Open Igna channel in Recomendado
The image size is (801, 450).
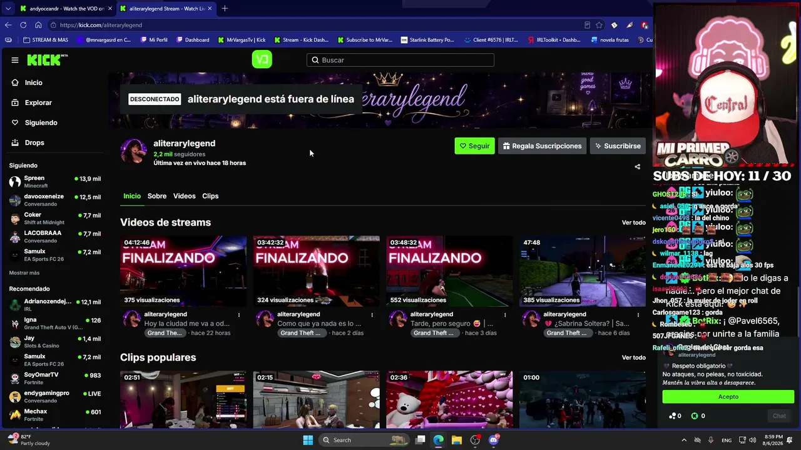[55, 323]
